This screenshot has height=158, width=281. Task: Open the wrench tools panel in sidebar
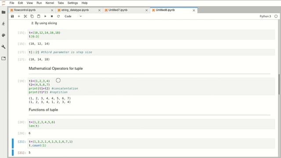coord(4,47)
